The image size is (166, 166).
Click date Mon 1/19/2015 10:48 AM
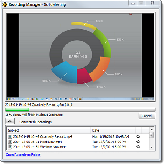coord(111,136)
